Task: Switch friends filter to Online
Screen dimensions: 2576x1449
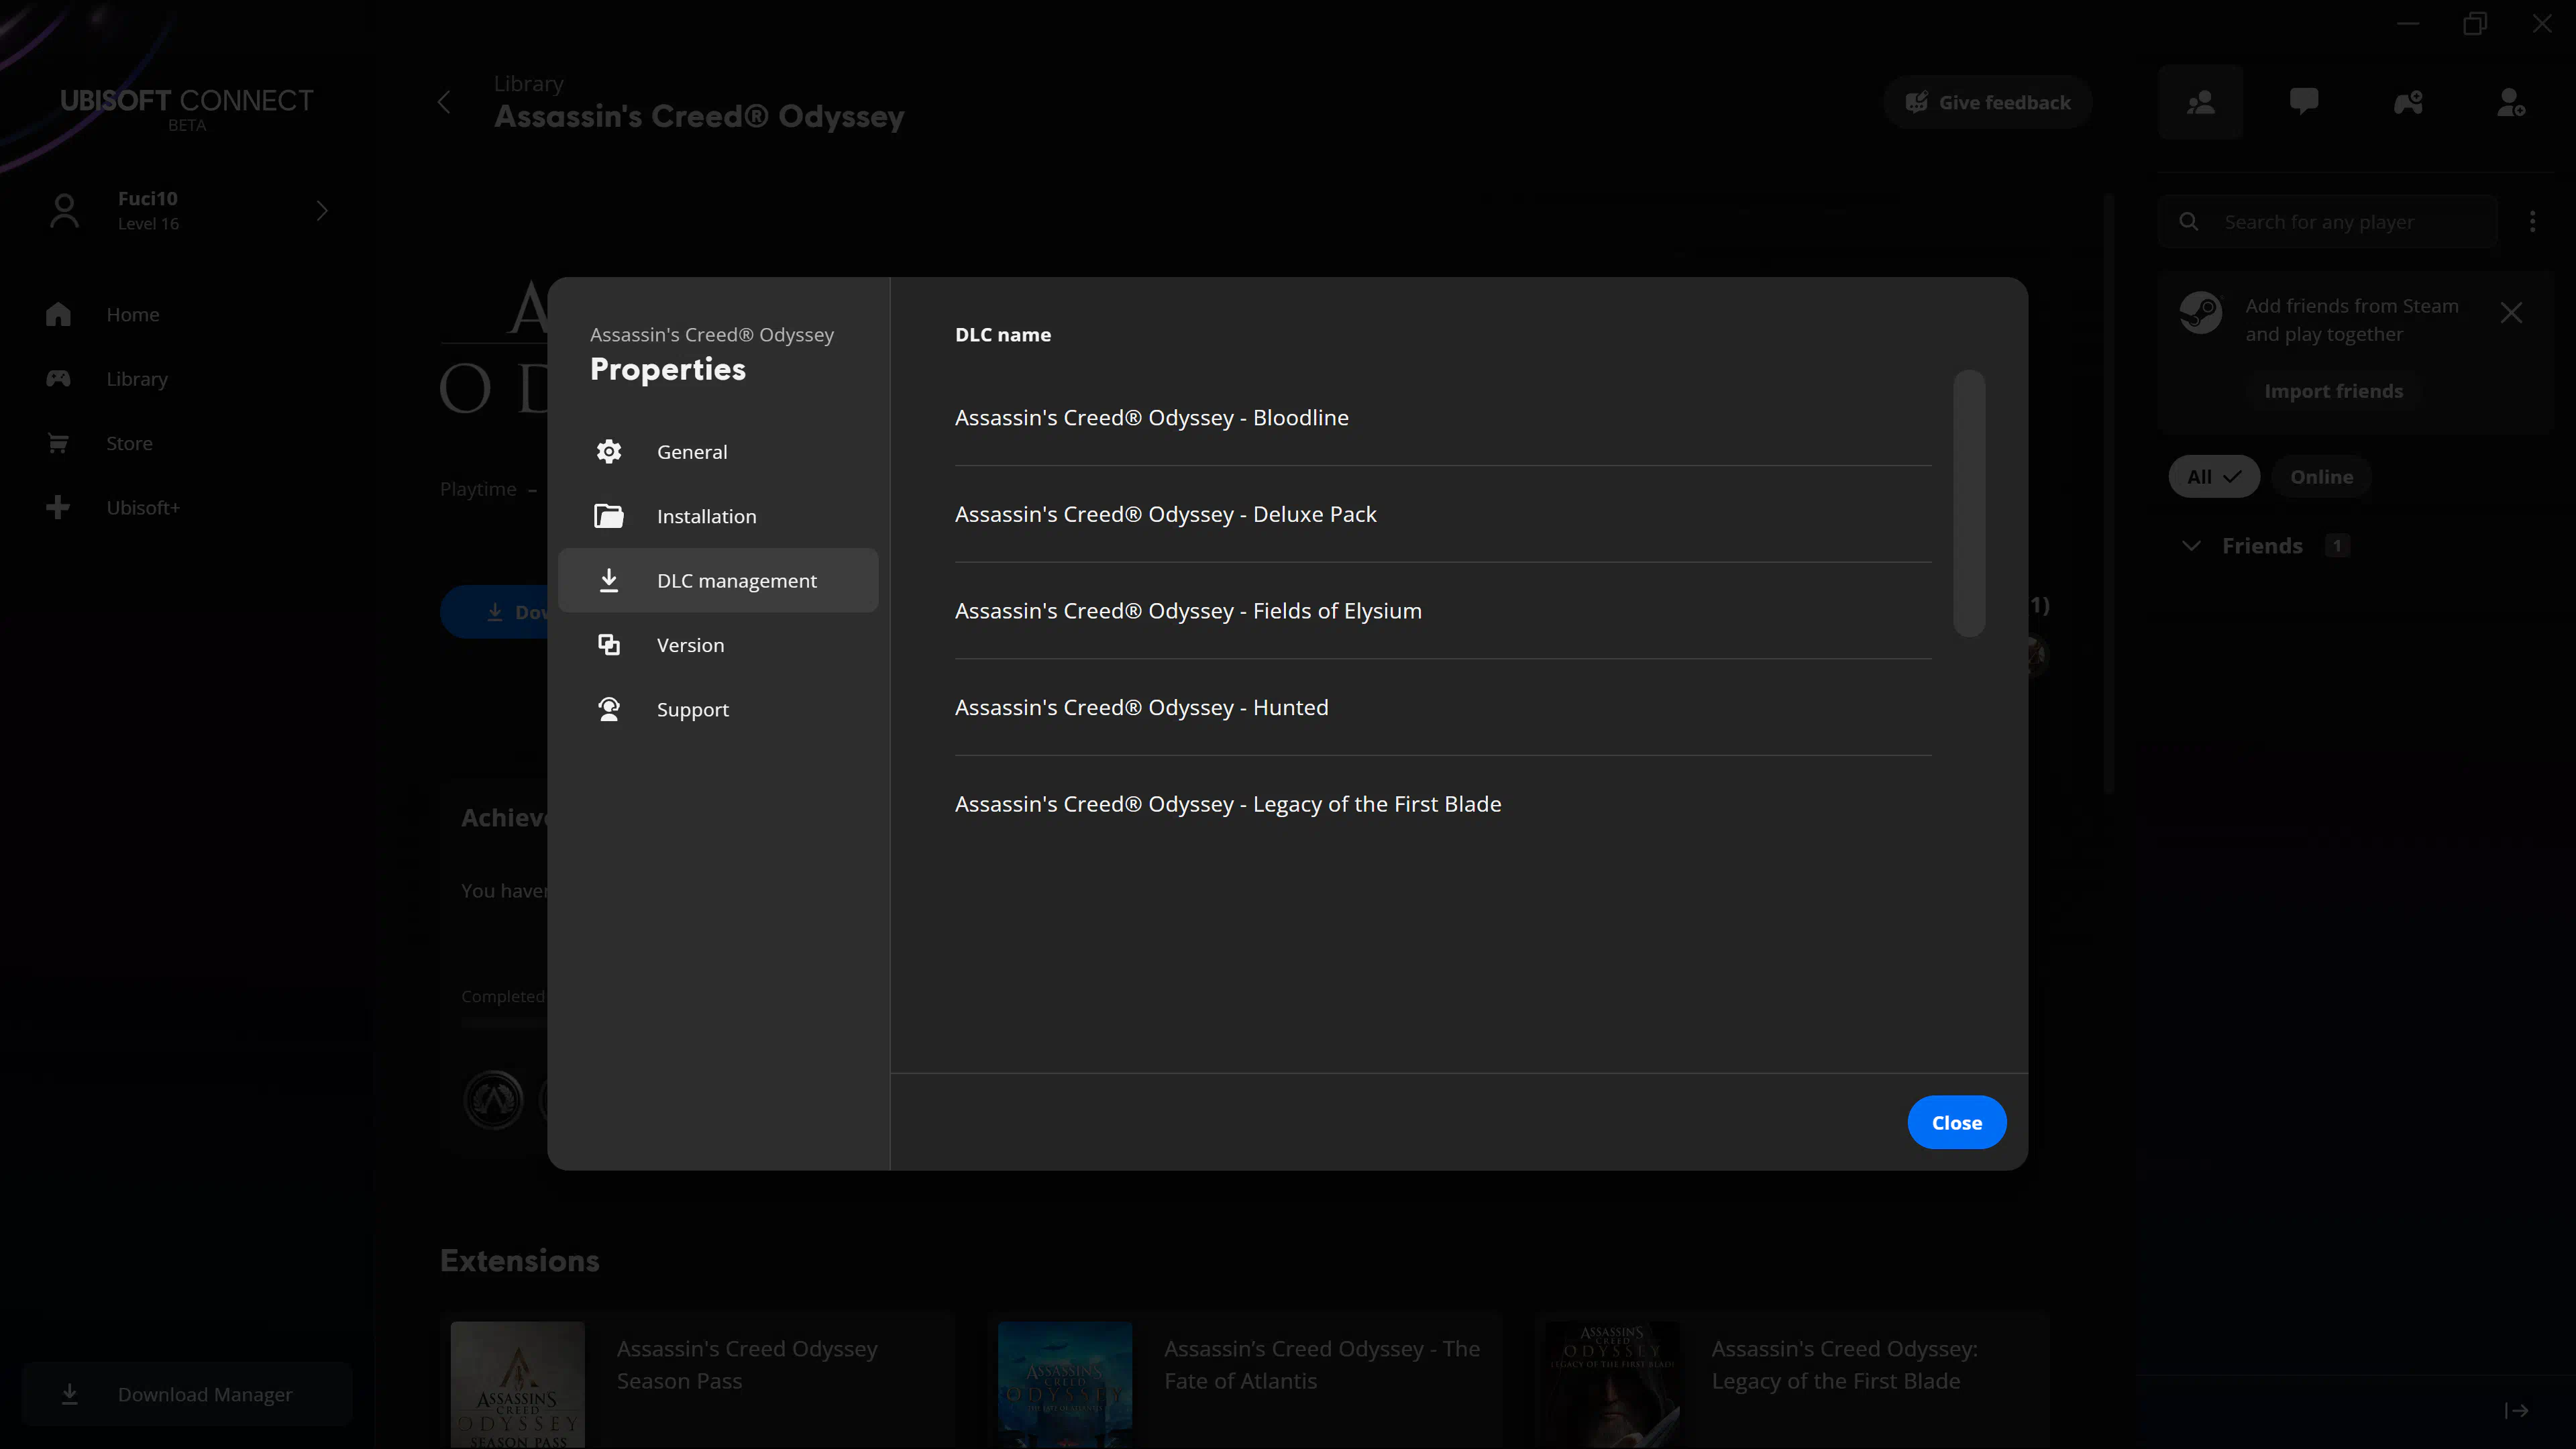Action: pos(2321,477)
